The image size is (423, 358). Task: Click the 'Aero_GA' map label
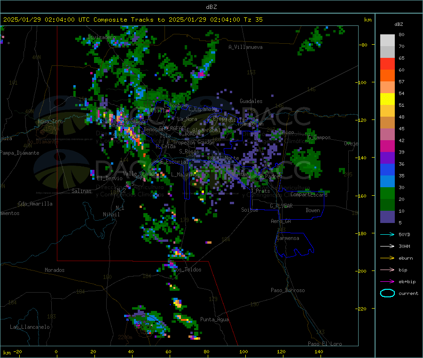pyautogui.click(x=281, y=221)
